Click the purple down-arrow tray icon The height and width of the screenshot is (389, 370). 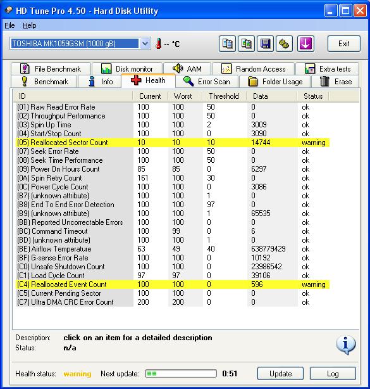click(x=305, y=44)
